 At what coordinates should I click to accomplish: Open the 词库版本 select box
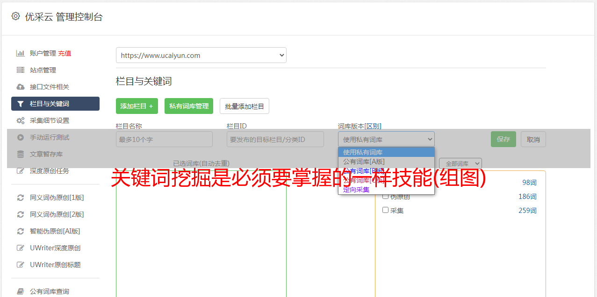pyautogui.click(x=386, y=139)
